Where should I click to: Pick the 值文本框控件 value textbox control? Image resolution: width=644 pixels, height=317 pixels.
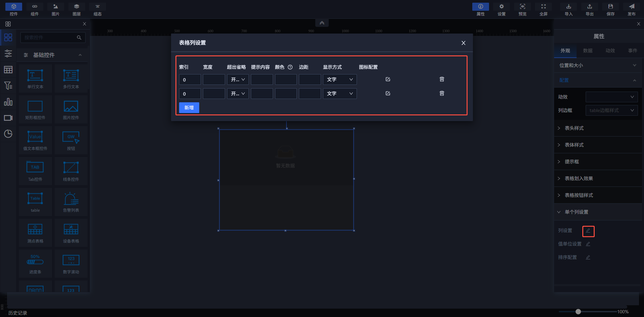[35, 140]
